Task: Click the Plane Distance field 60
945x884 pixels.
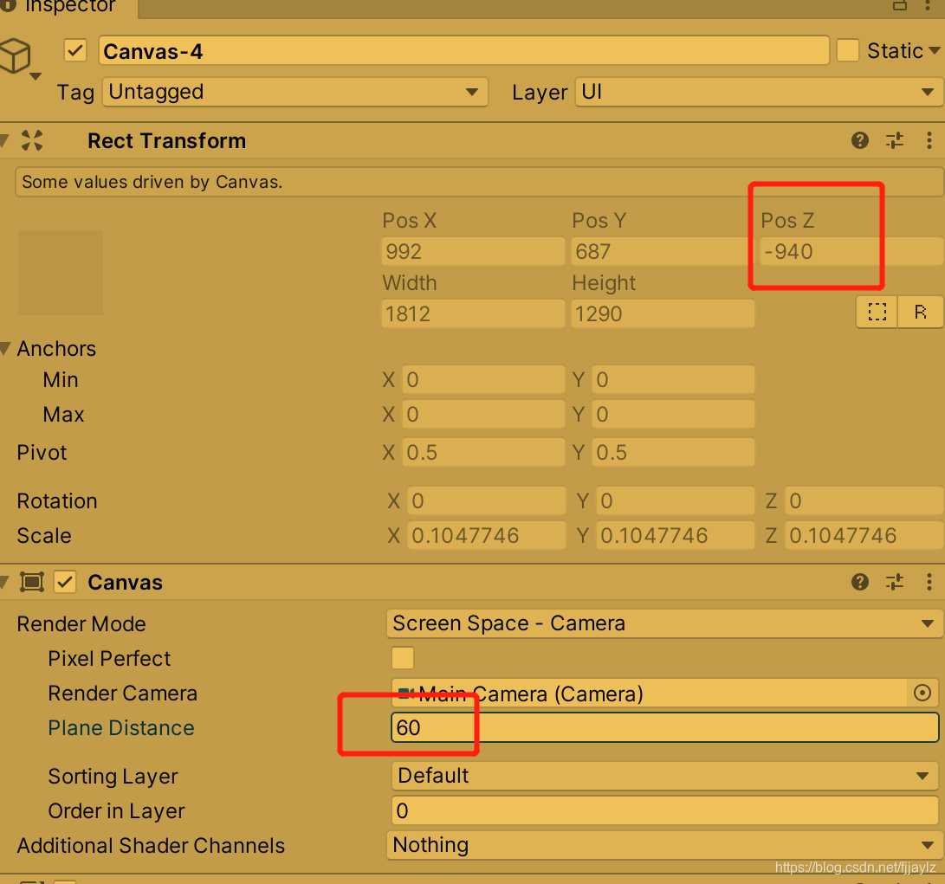Action: point(664,727)
